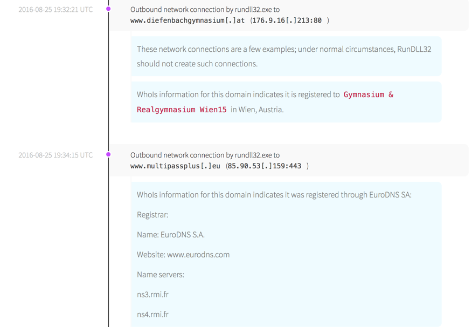This screenshot has height=327, width=472.
Task: Click the note about RunDLL32 normal circumstances
Action: click(283, 56)
